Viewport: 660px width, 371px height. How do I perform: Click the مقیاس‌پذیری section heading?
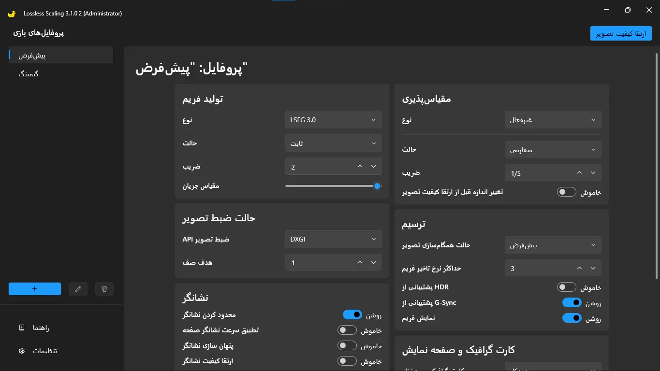(x=426, y=99)
